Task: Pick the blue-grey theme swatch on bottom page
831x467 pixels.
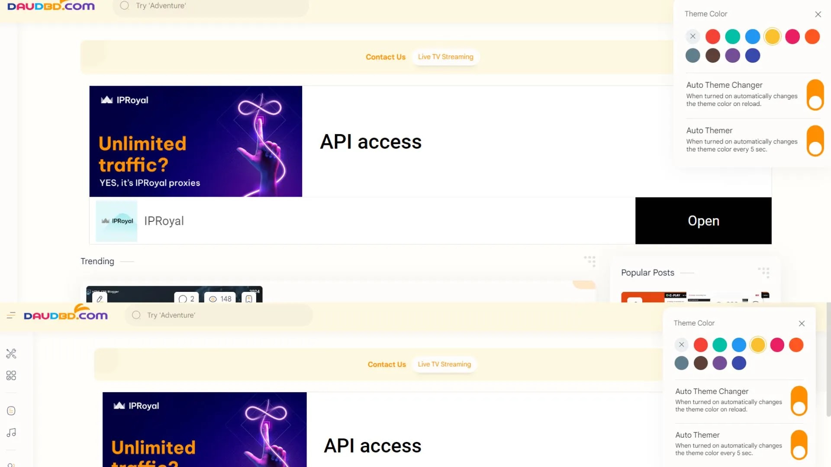Action: point(682,363)
